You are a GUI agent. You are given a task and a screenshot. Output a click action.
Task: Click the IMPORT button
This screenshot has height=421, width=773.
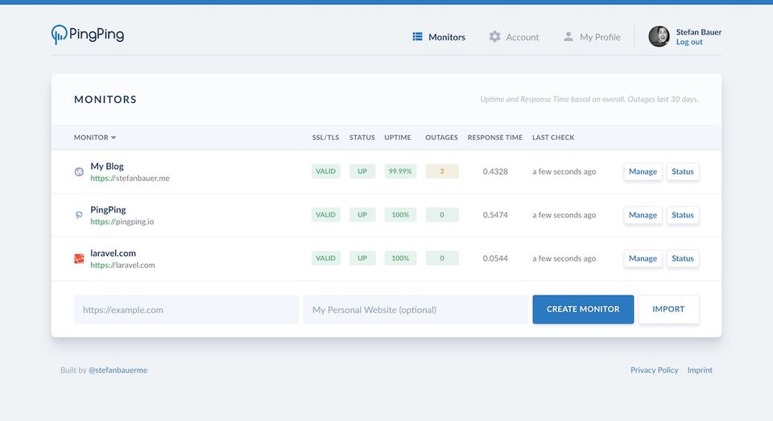668,309
